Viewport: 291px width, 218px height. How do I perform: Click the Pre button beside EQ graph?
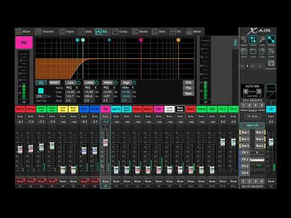pos(189,88)
